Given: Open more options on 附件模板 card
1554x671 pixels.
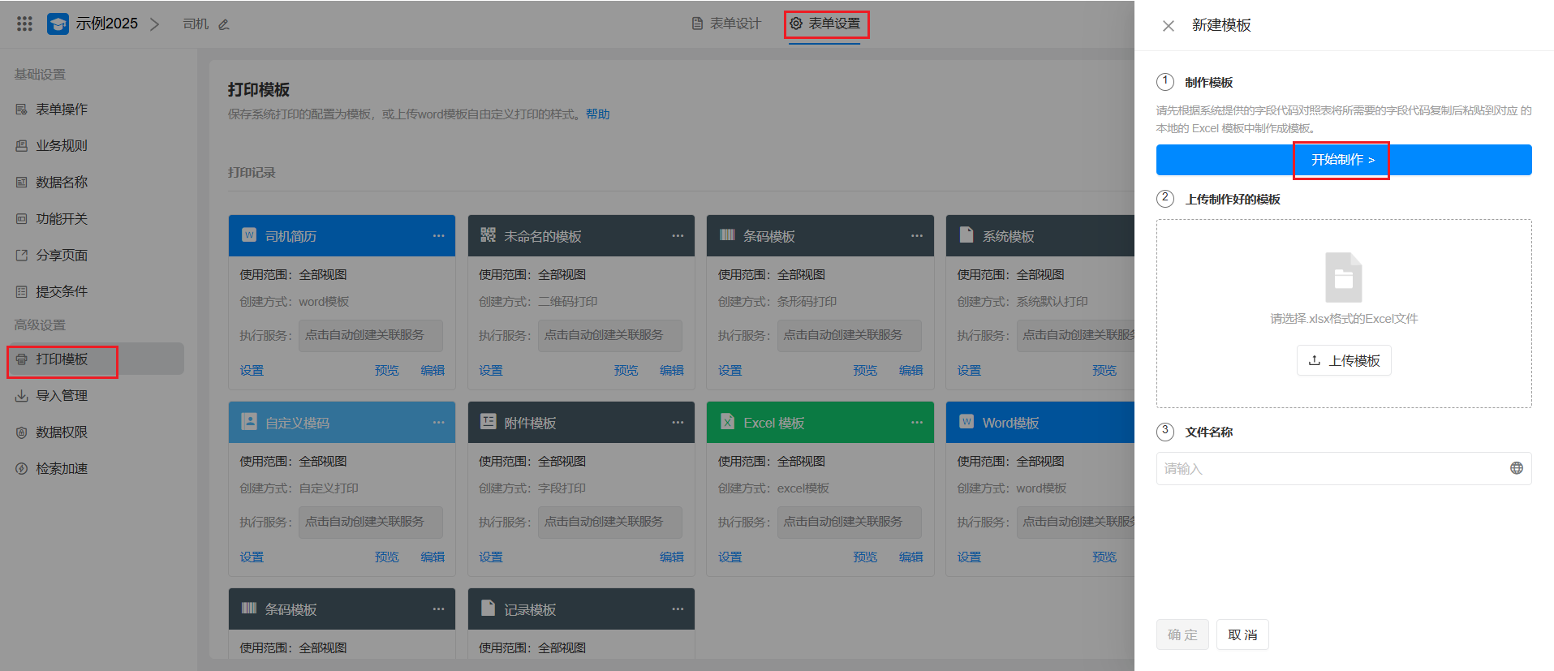Looking at the screenshot, I should click(x=678, y=423).
